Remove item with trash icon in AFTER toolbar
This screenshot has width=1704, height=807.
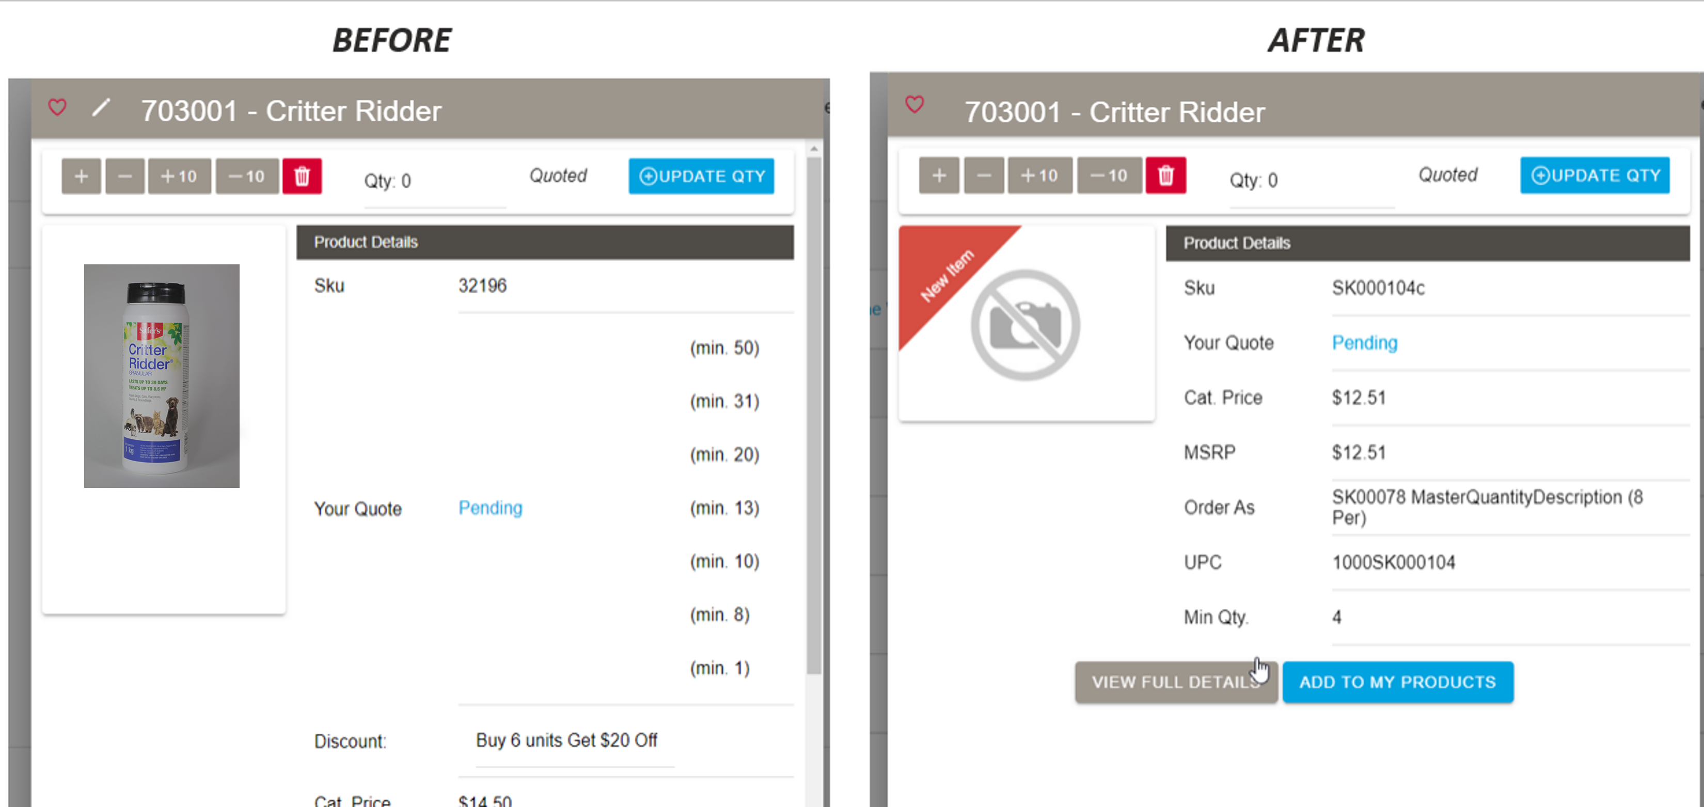pos(1166,176)
